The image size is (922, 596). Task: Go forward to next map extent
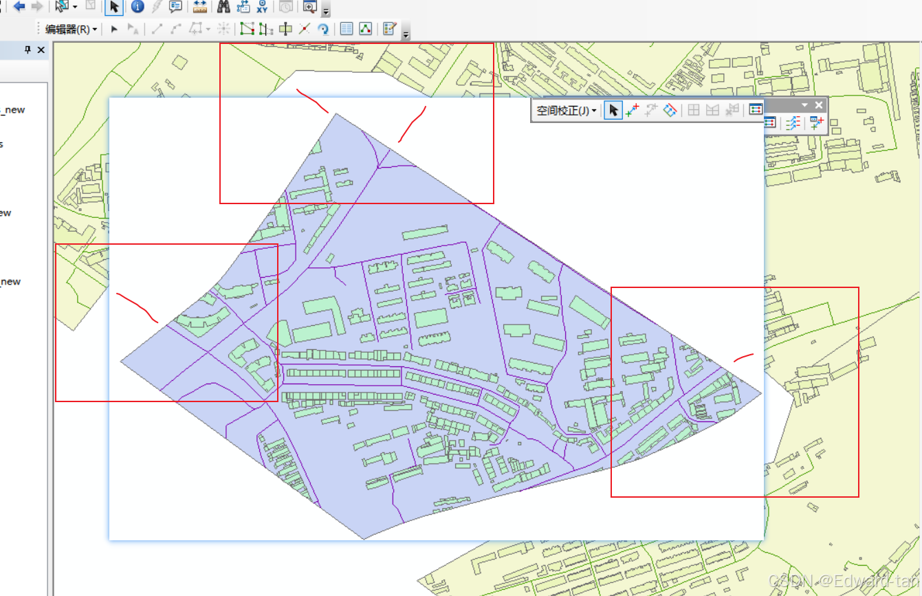tap(37, 6)
